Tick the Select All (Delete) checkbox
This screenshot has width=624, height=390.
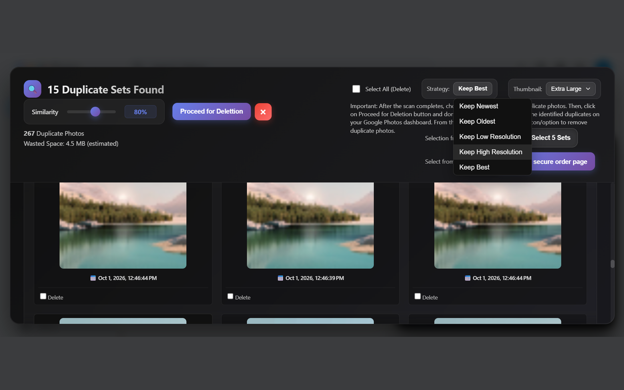356,89
